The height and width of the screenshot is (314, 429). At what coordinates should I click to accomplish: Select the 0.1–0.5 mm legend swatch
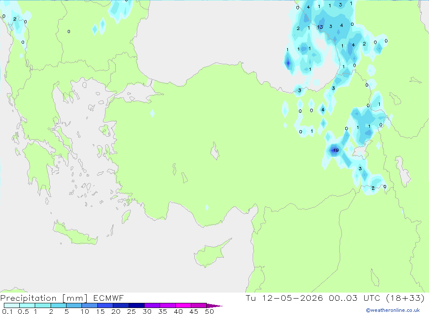pyautogui.click(x=12, y=305)
